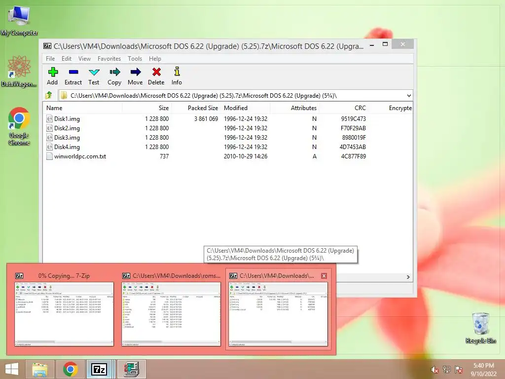Open Google Chrome from the taskbar
505x379 pixels.
coord(71,369)
